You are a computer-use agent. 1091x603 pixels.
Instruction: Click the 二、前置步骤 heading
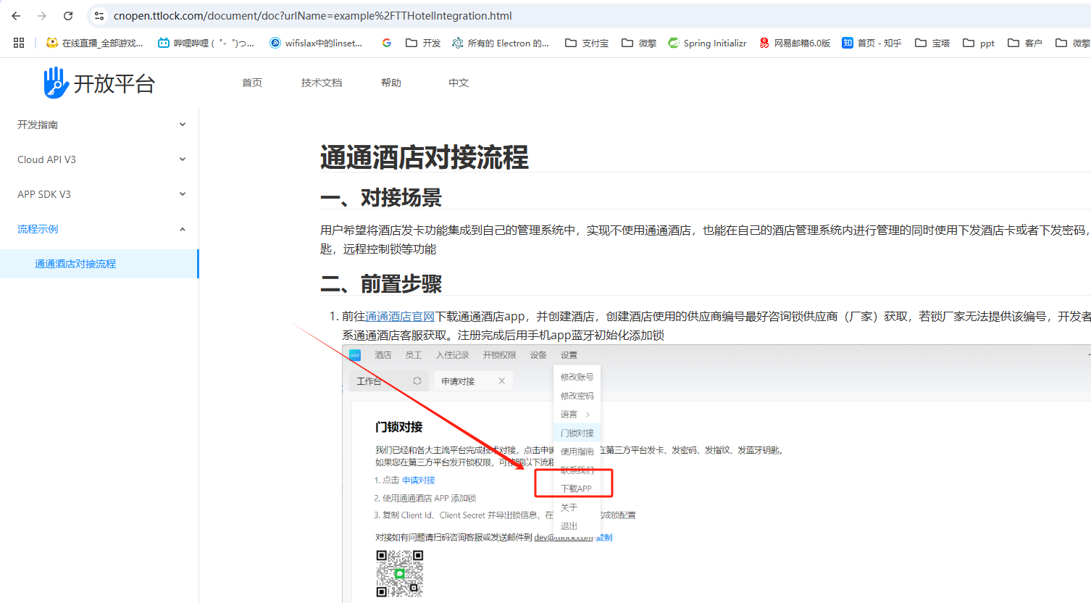point(381,283)
